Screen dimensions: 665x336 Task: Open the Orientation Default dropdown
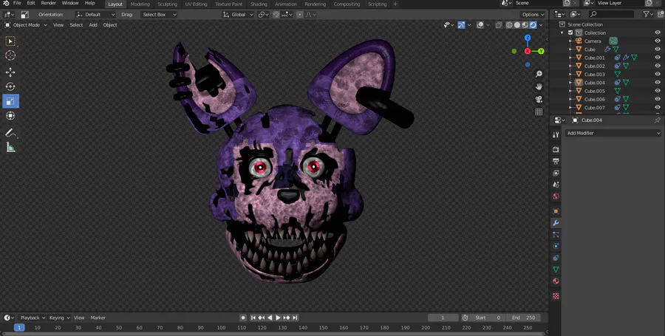(x=95, y=15)
